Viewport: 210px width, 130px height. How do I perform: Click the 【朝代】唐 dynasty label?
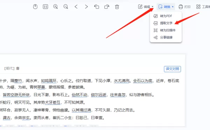coord(11,68)
